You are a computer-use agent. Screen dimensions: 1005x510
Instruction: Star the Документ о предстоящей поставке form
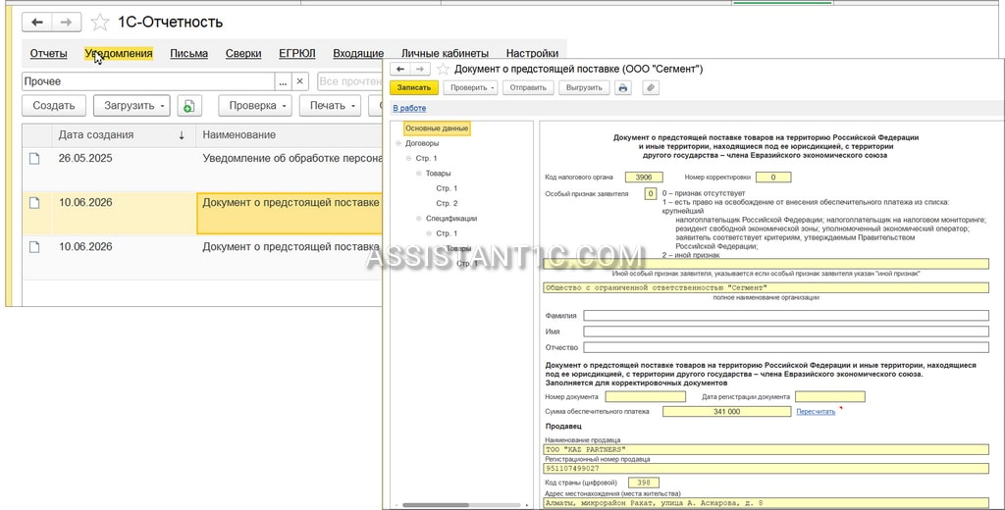443,69
